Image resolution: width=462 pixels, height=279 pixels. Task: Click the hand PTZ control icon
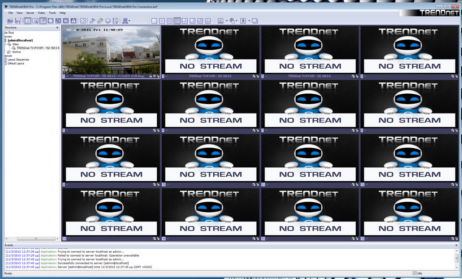[232, 21]
